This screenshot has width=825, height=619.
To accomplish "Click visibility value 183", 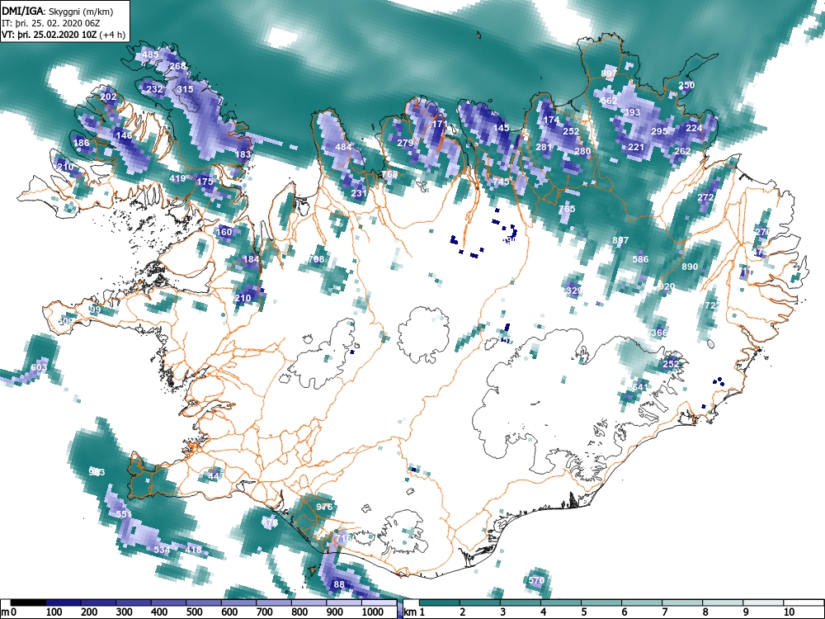I will pyautogui.click(x=243, y=154).
